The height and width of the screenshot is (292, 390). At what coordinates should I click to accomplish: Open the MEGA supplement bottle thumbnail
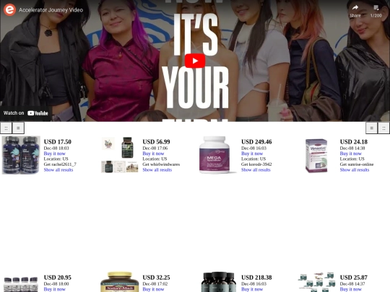pos(216,155)
